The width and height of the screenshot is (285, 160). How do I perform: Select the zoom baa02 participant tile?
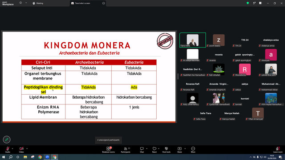pyautogui.click(x=219, y=40)
